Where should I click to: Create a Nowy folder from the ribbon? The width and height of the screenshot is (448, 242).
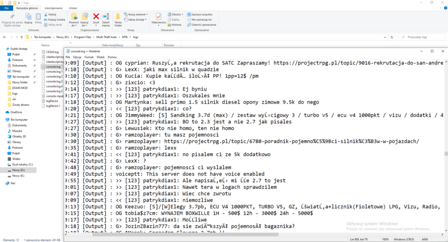[x=118, y=20]
